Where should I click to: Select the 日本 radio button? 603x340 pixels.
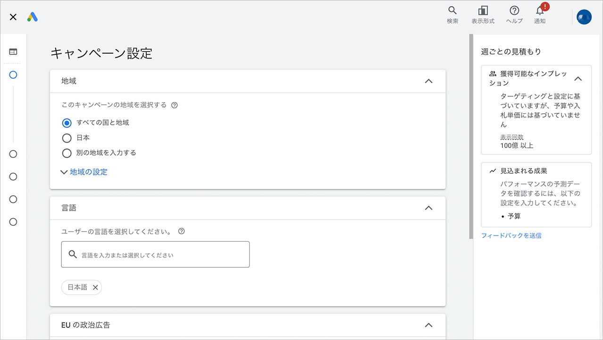(x=67, y=137)
